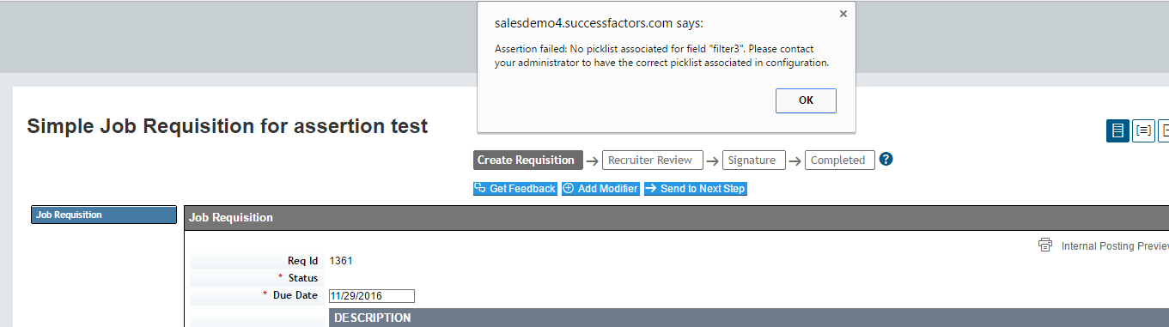Click the Simple Job Requisition title text
This screenshot has width=1169, height=327.
(228, 127)
